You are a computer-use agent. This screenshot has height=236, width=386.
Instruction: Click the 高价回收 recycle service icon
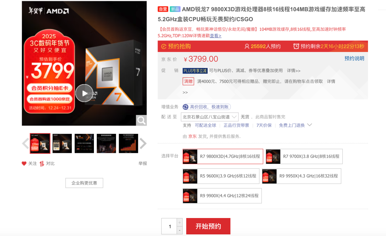[x=186, y=107]
